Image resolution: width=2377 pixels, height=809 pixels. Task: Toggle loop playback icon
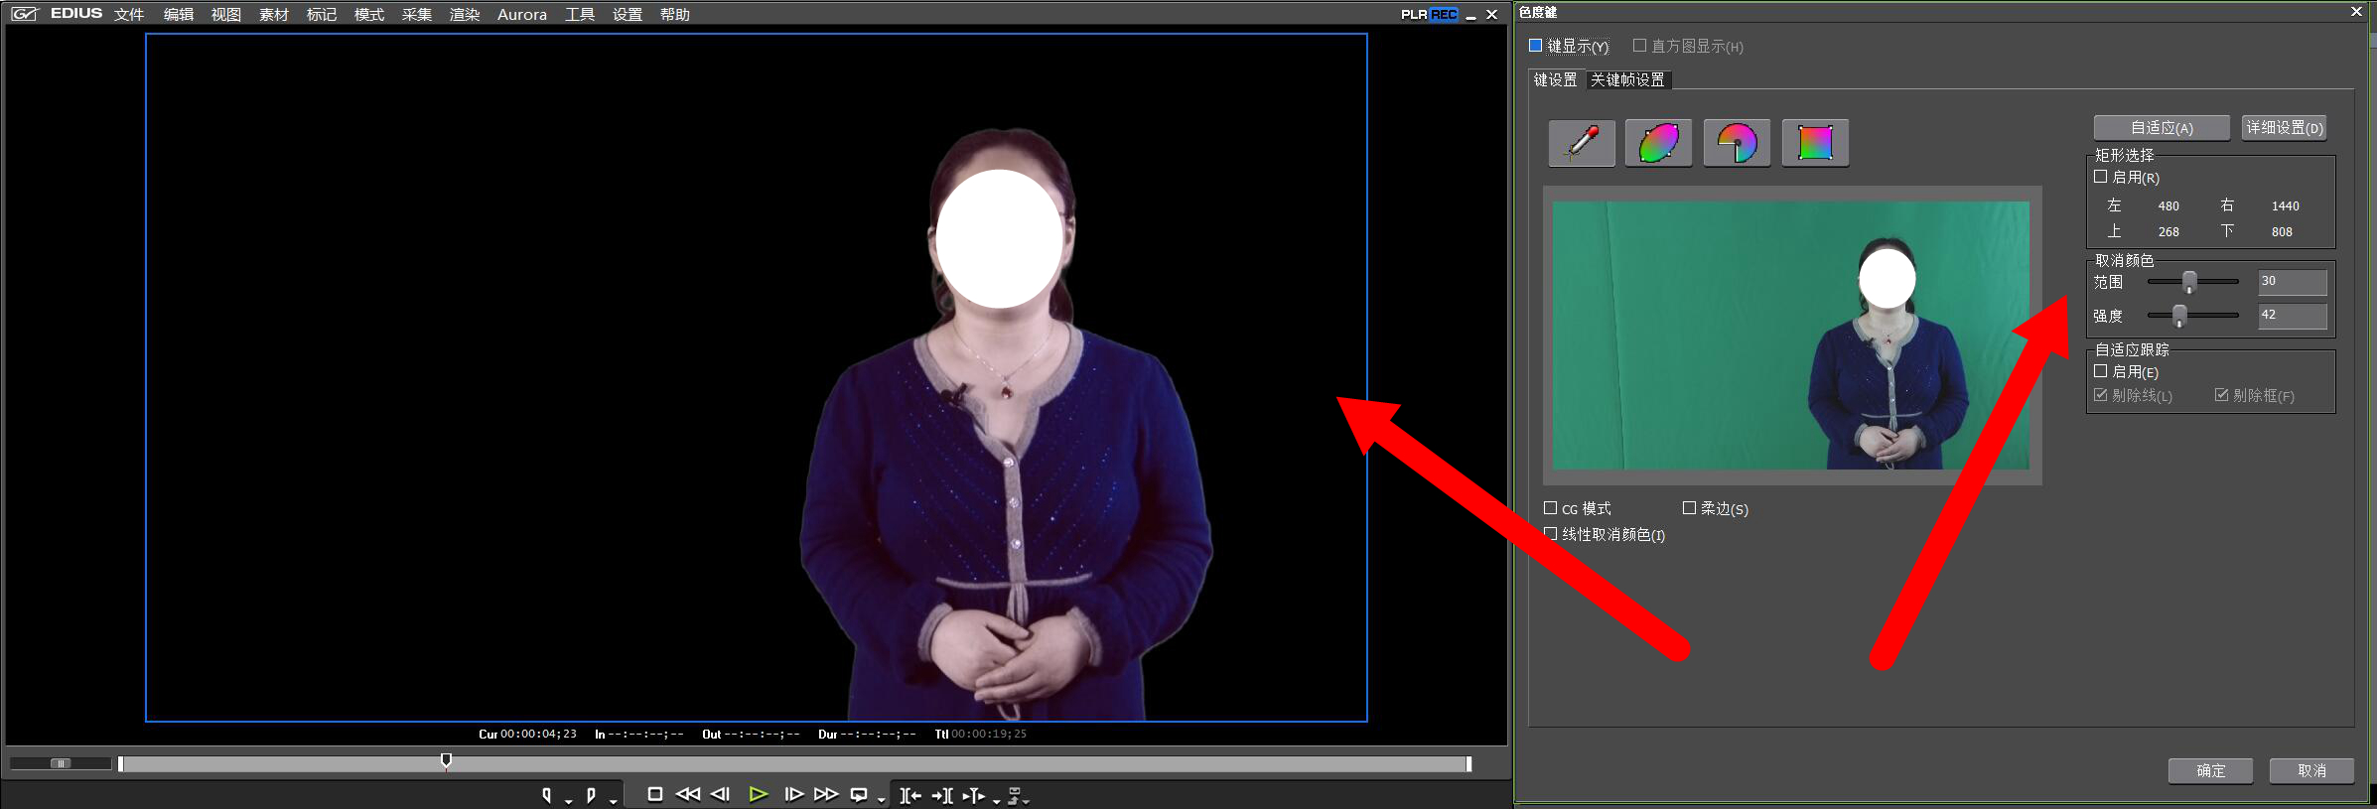[859, 794]
